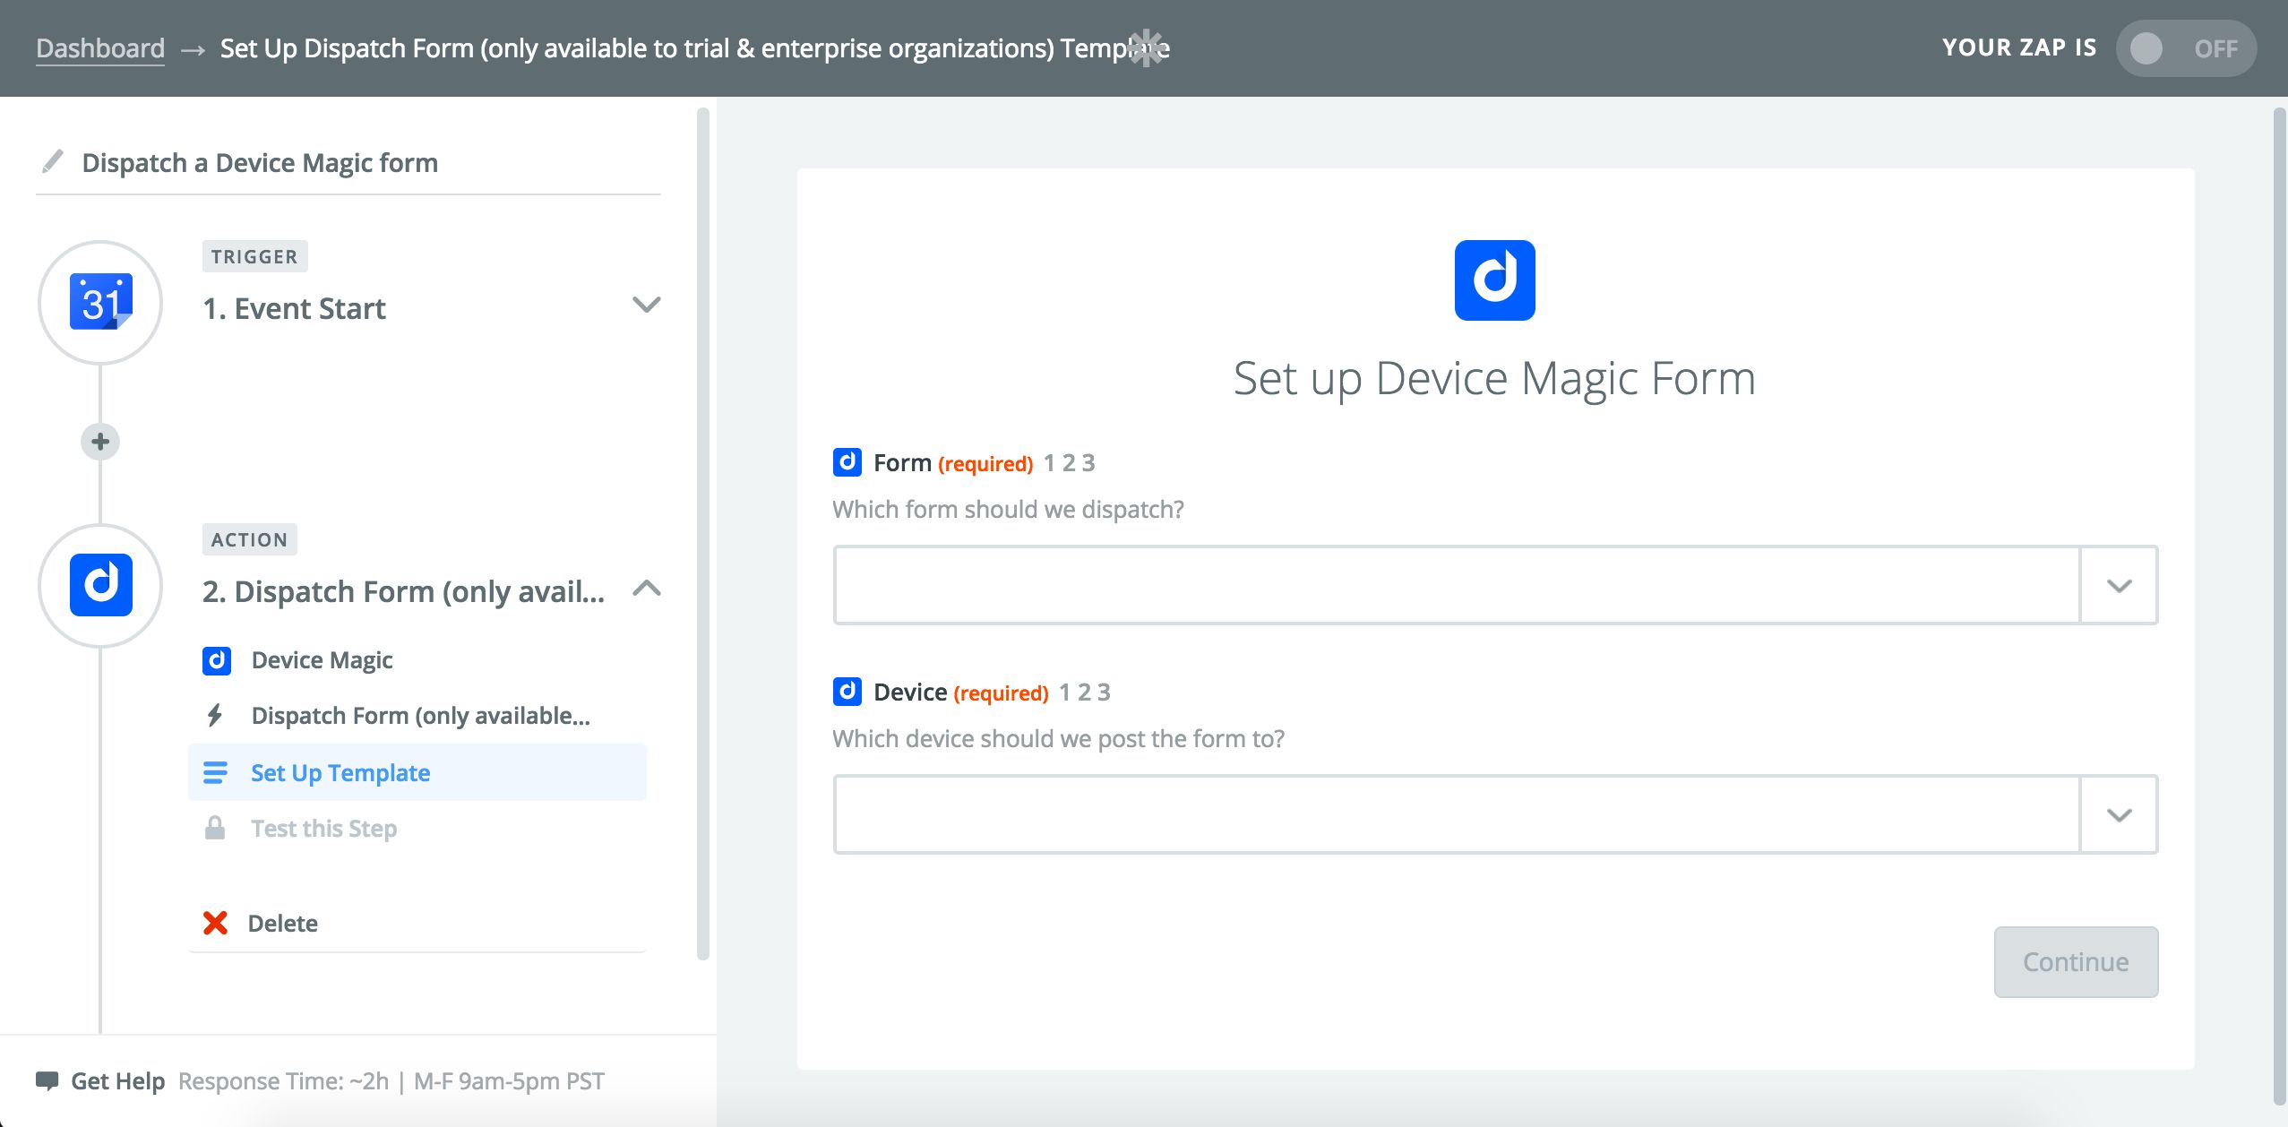Click the large Device Magic logo
This screenshot has height=1127, width=2288.
pyautogui.click(x=1494, y=280)
